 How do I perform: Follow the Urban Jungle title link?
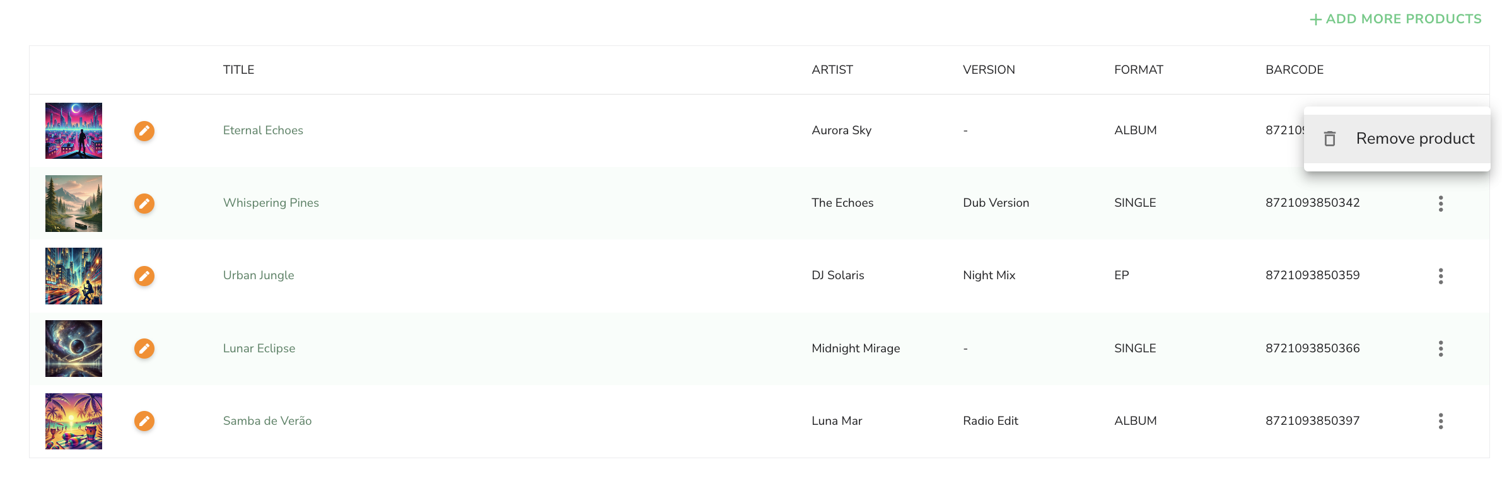[x=259, y=275]
